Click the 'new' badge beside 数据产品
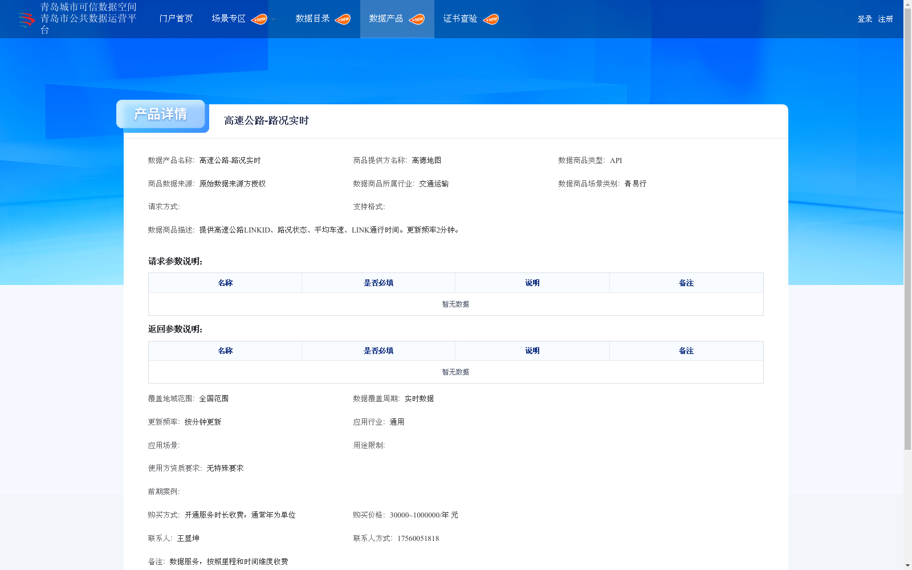 pos(418,19)
